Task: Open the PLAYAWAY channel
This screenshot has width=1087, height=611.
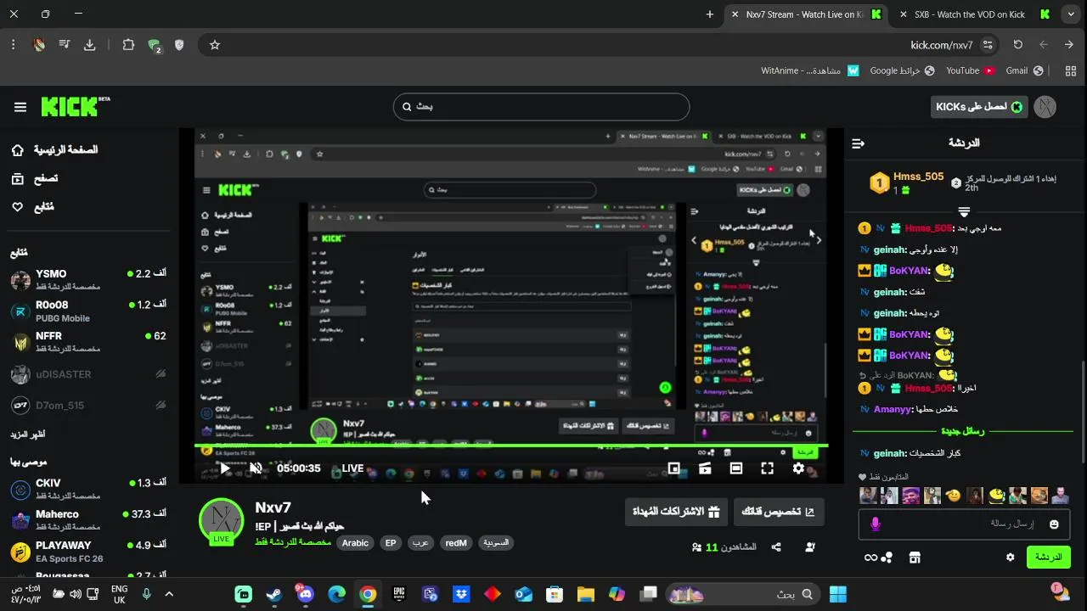Action: tap(88, 552)
